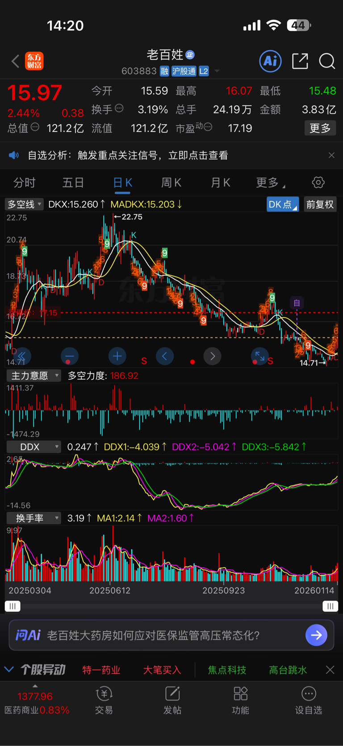Viewport: 343px width, 746px height.
Task: Move chart left with the left chevron
Action: tap(165, 356)
